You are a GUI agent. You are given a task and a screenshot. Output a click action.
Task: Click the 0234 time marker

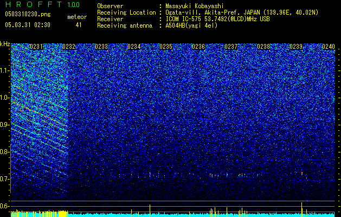(x=134, y=47)
